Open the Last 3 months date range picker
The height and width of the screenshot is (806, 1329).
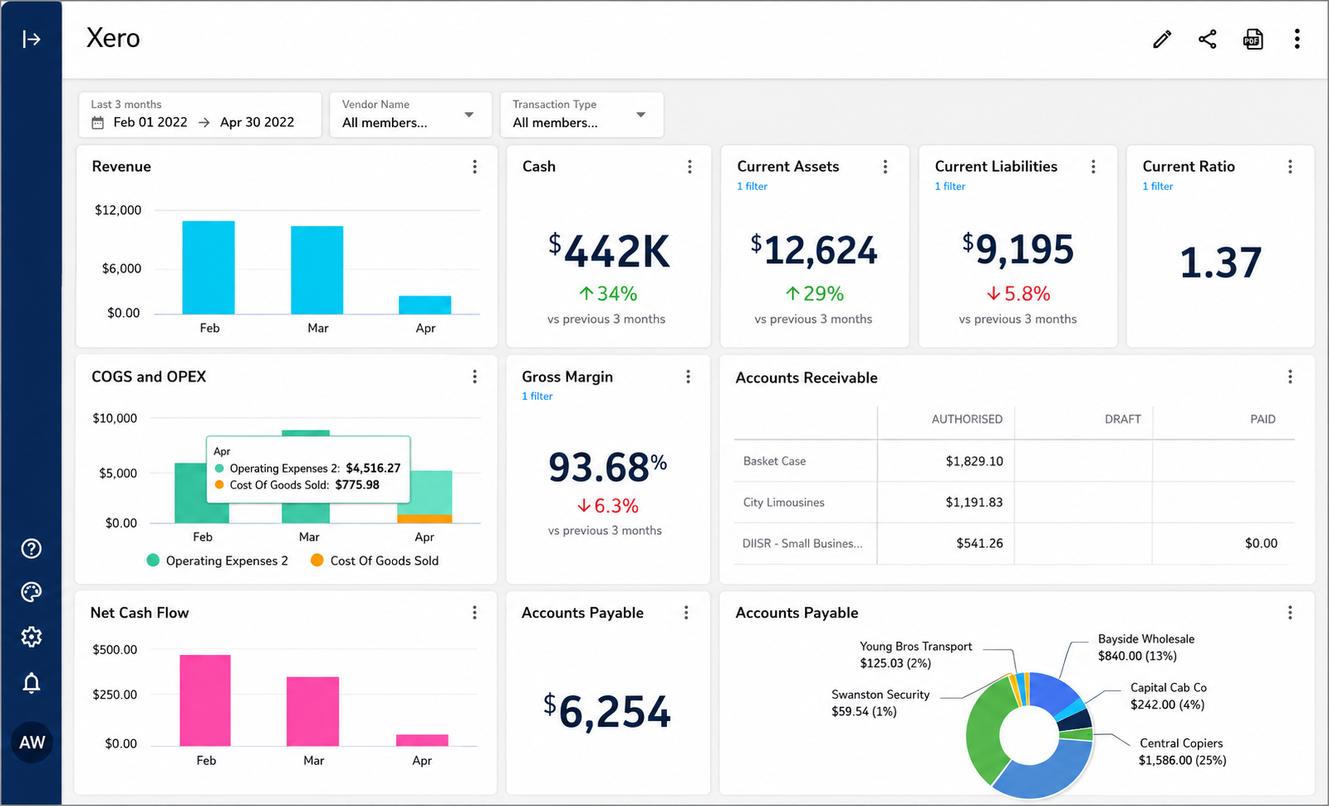click(200, 115)
